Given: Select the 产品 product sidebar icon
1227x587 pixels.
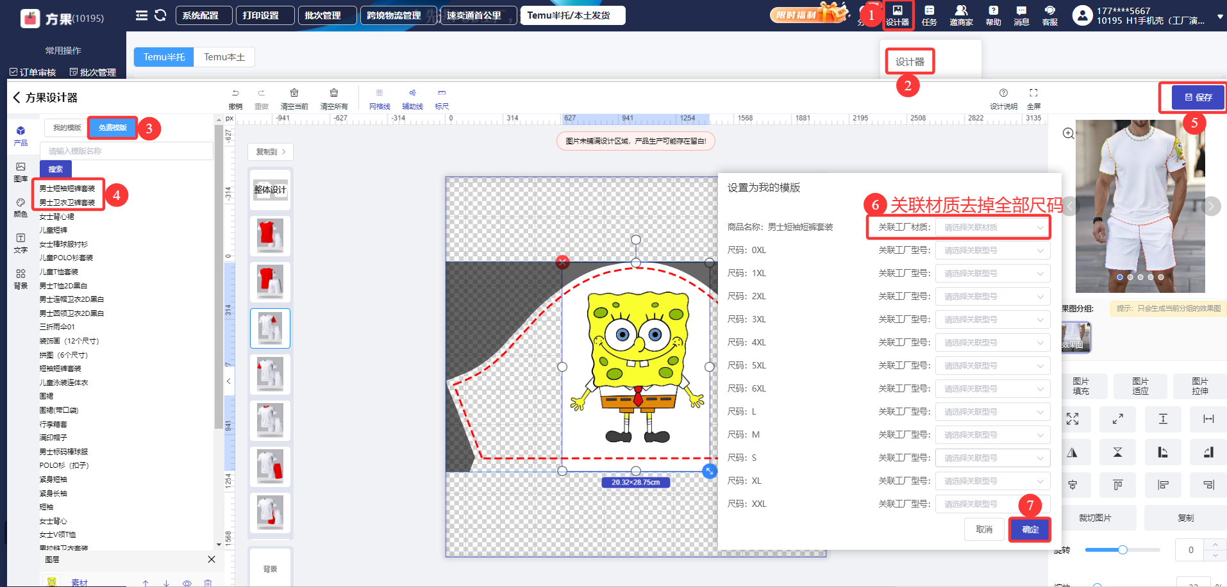Looking at the screenshot, I should click(21, 136).
